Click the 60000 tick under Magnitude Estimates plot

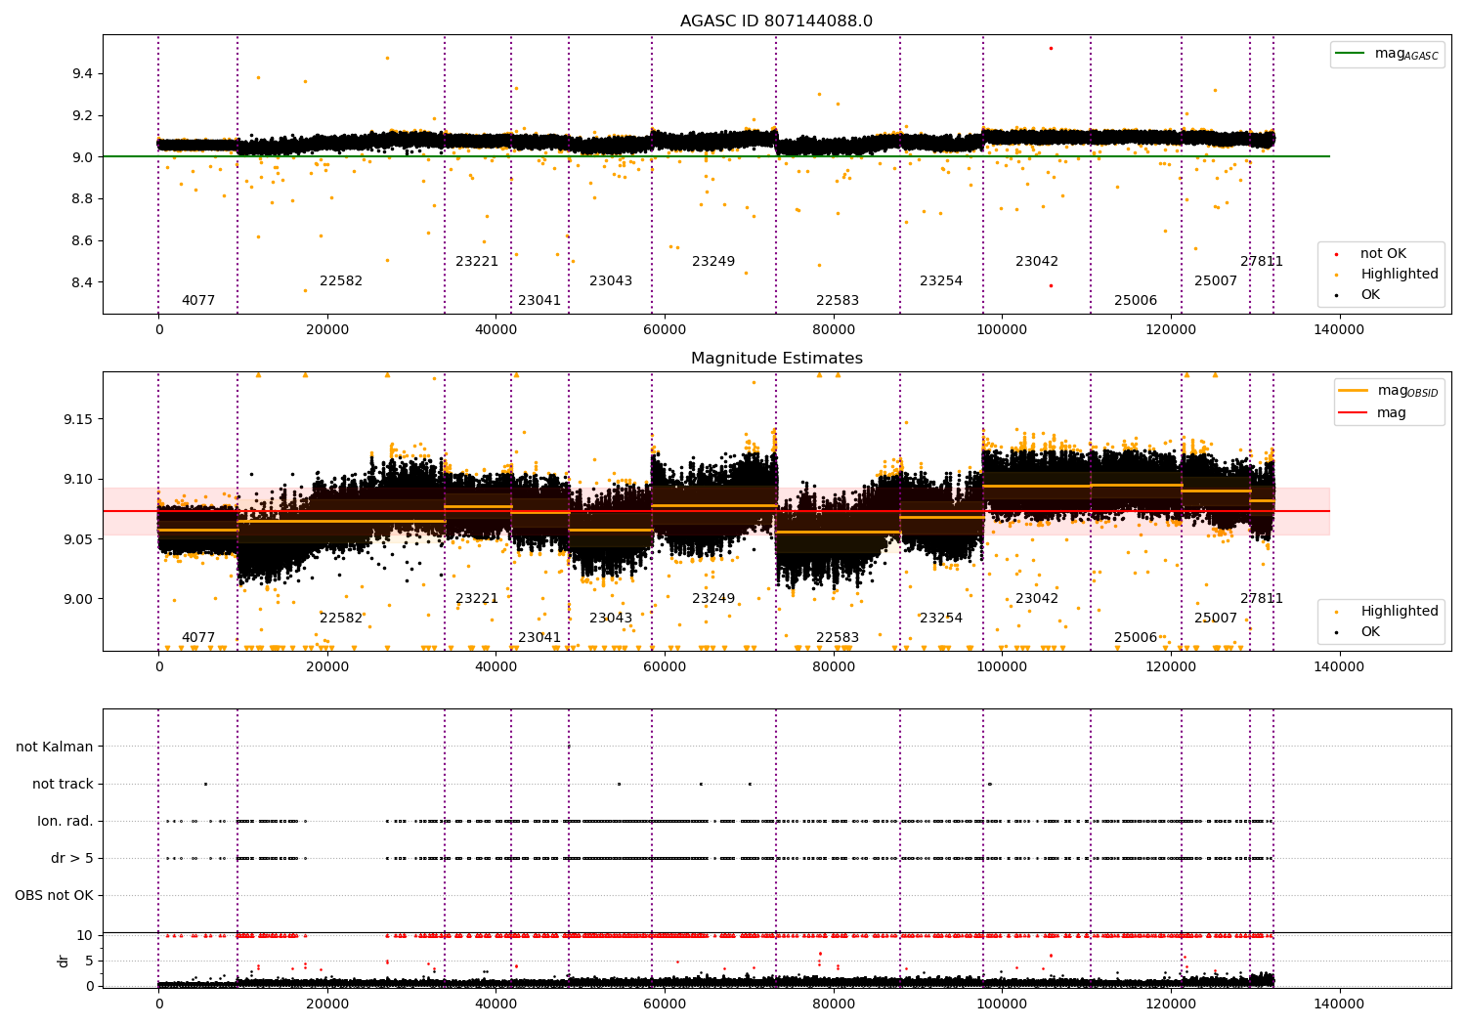click(x=665, y=667)
